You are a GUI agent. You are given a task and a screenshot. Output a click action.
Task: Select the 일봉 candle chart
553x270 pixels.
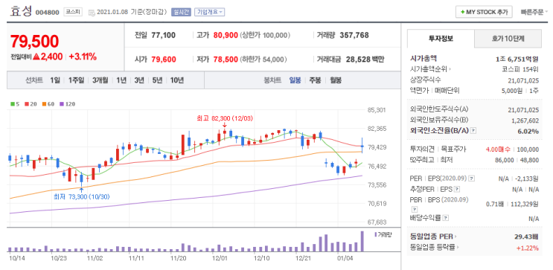[x=295, y=80]
